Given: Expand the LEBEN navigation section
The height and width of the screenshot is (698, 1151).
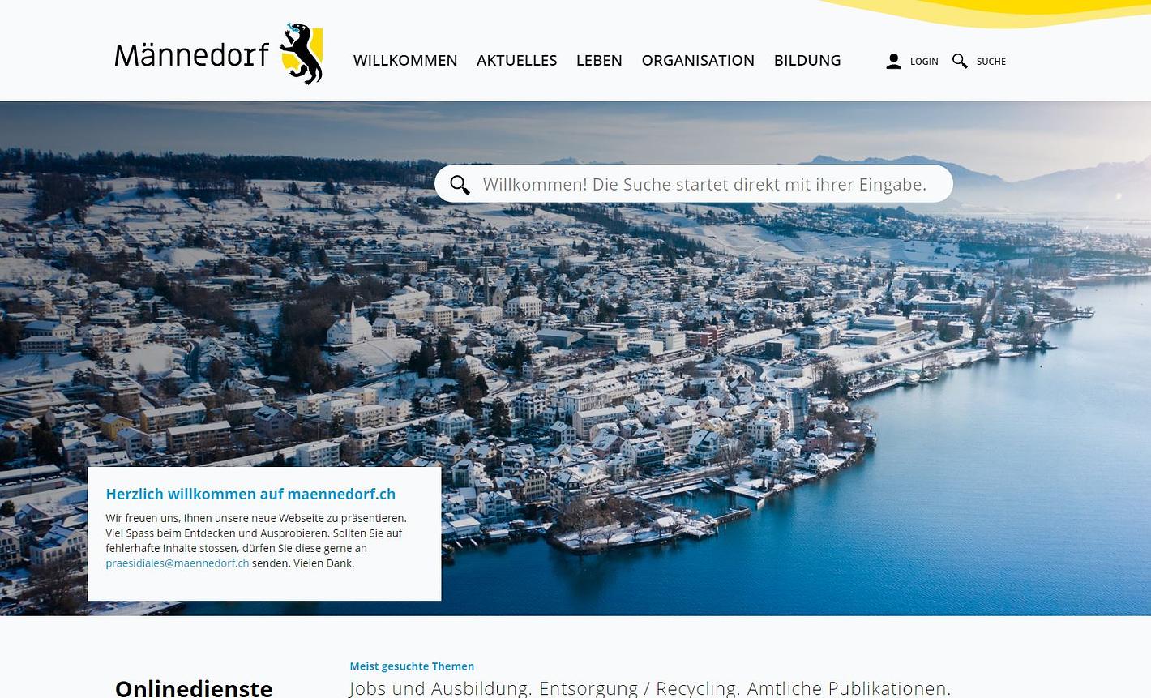Looking at the screenshot, I should point(599,61).
